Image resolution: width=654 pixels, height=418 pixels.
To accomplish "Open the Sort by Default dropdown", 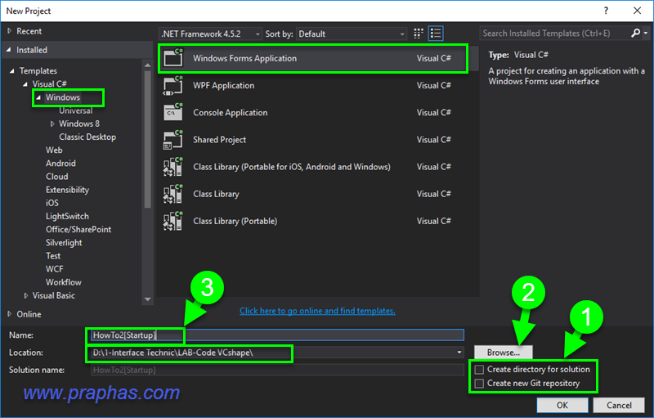I will 352,34.
